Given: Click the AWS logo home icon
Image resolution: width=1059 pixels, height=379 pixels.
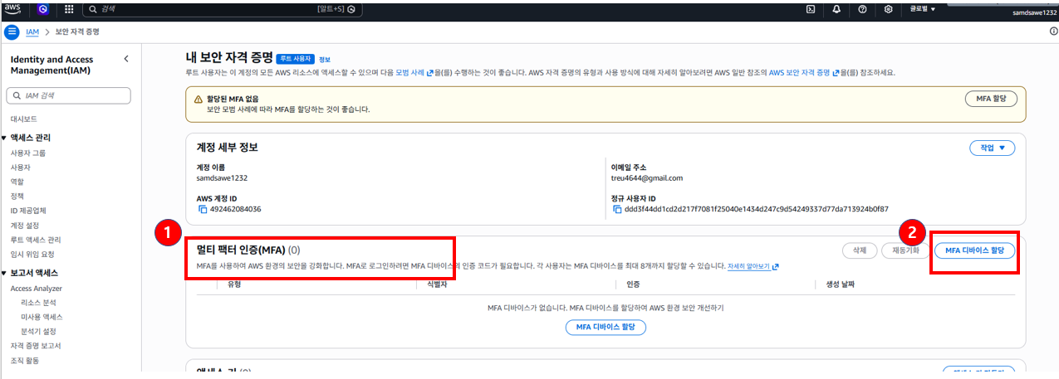Looking at the screenshot, I should pyautogui.click(x=12, y=9).
